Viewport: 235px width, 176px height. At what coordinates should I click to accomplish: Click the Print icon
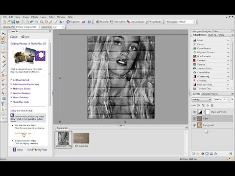coord(18,22)
